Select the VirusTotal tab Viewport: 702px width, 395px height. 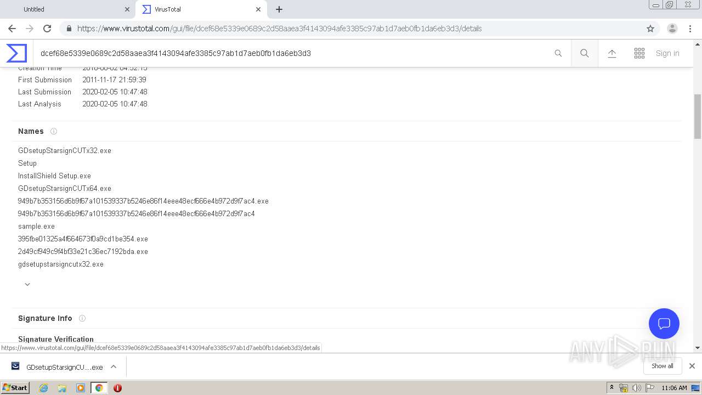coord(201,9)
